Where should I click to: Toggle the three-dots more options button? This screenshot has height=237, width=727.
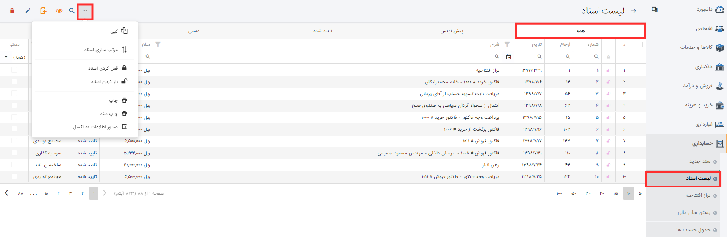pos(85,11)
